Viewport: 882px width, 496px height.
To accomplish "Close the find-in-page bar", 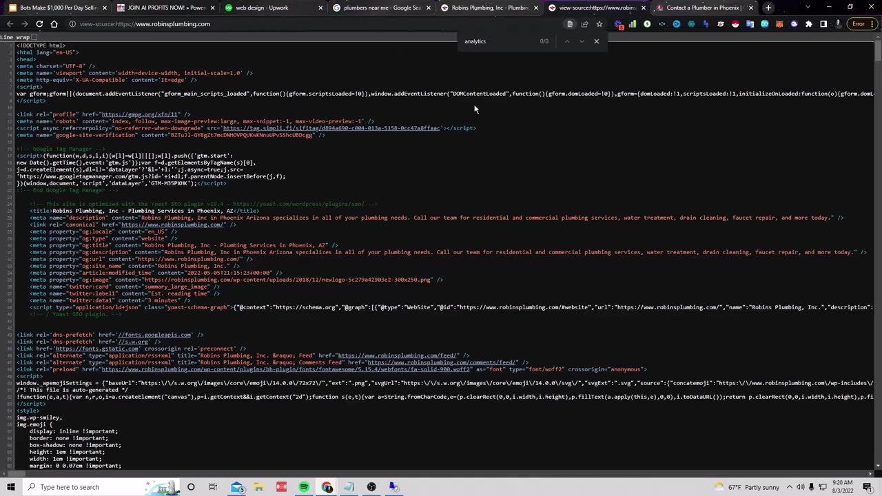I will point(597,41).
